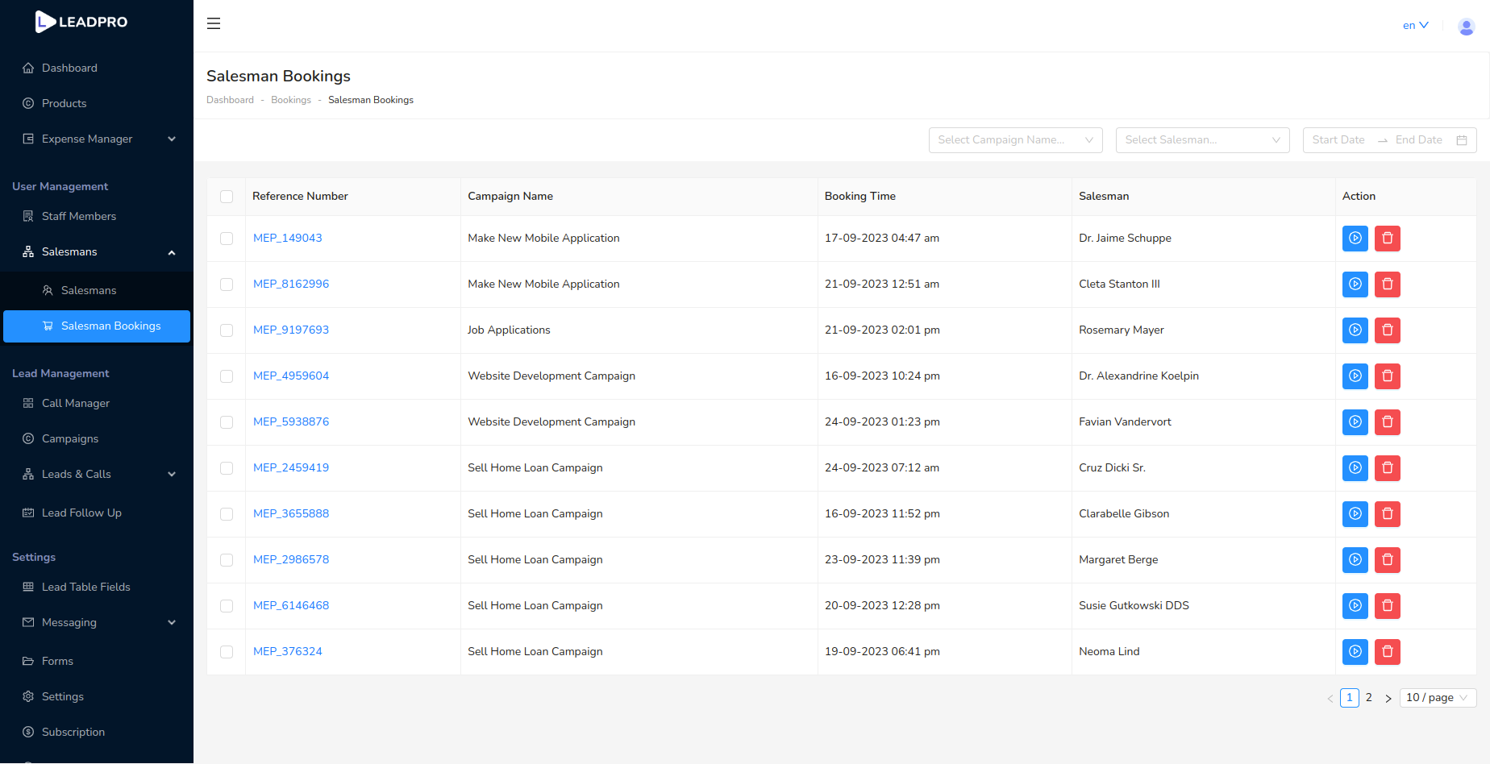Go to page 2 of bookings

tap(1368, 698)
